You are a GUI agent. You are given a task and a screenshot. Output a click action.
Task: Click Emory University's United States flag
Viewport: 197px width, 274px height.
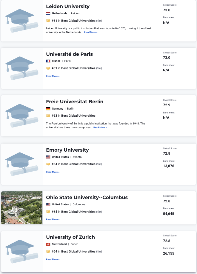[48, 157]
